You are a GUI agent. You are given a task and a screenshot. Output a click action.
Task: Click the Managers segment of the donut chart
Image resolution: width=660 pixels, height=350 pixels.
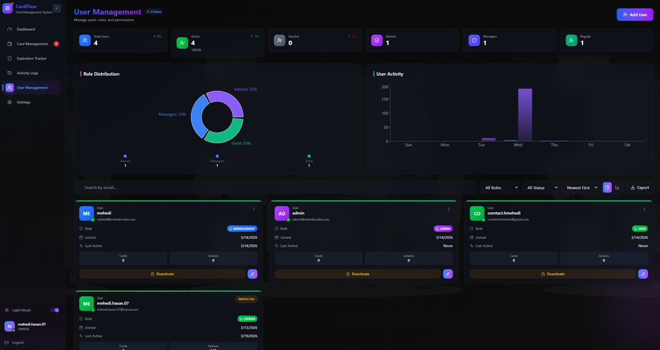click(x=197, y=118)
